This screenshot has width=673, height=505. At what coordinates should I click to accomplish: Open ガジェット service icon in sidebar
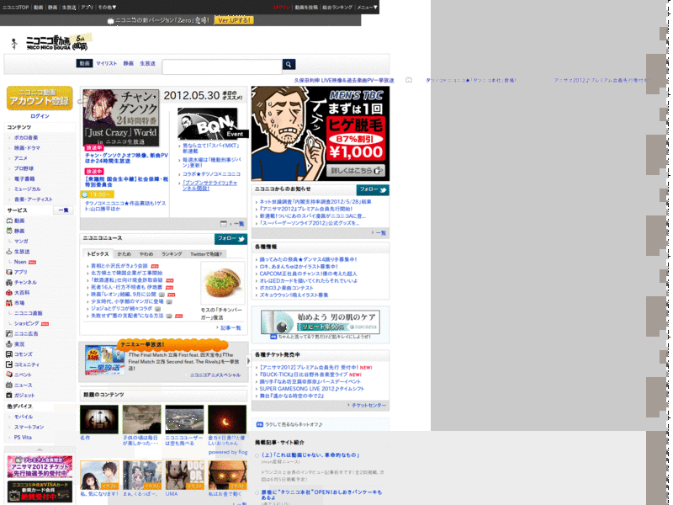coord(9,396)
